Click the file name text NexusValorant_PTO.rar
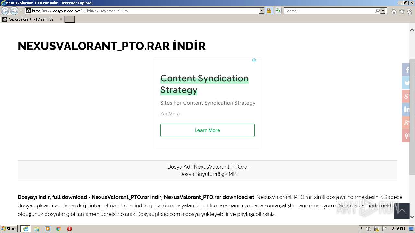This screenshot has width=415, height=233. 221,167
